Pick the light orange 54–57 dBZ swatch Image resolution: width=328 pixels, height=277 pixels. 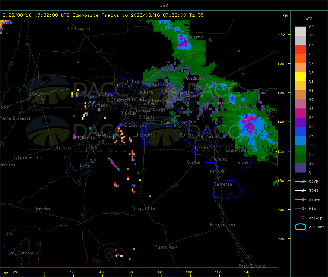(x=300, y=67)
